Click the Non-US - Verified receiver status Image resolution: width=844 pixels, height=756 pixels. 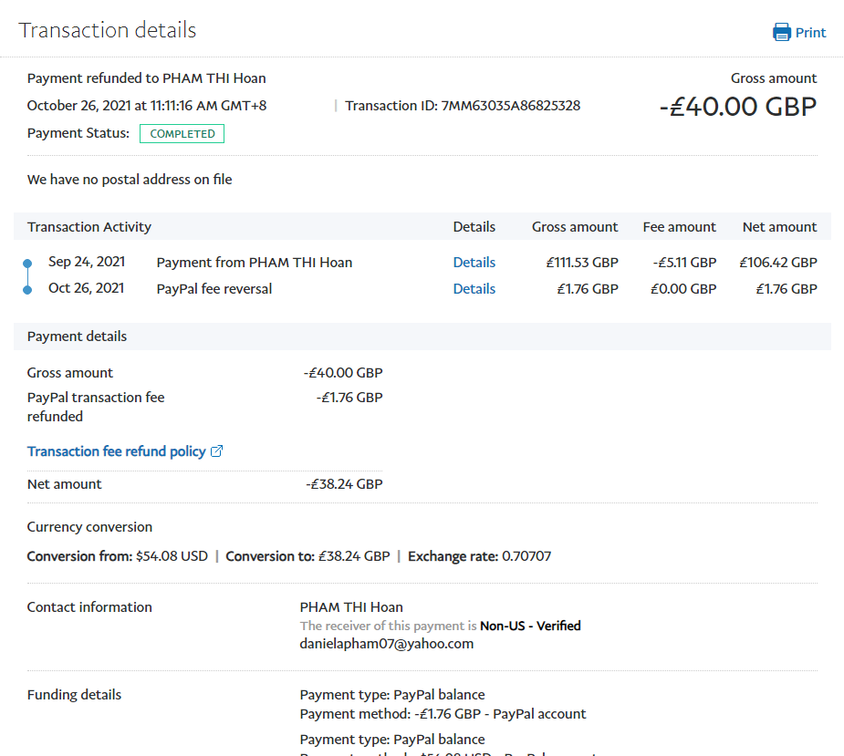[530, 626]
